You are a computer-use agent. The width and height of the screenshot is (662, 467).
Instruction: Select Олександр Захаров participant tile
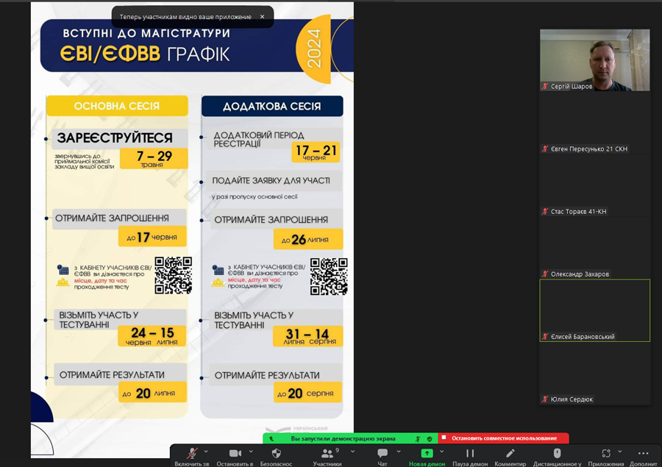tap(594, 247)
